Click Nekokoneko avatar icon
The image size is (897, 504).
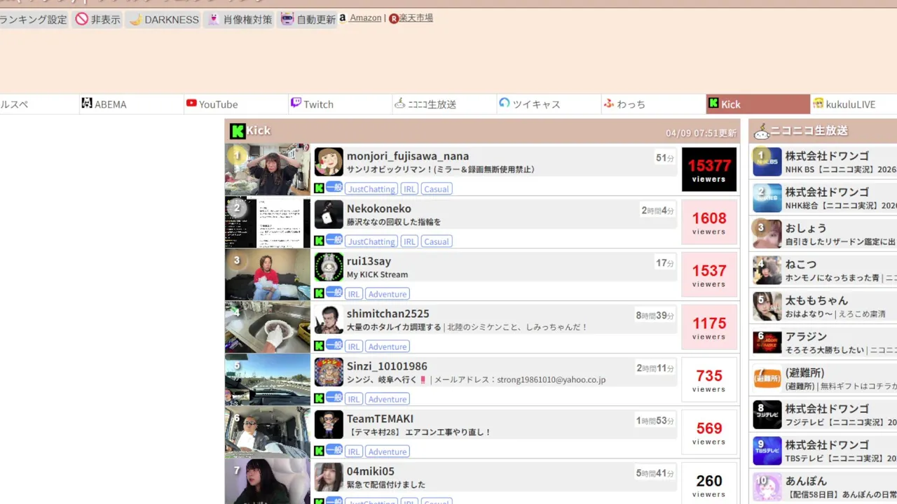(x=329, y=214)
